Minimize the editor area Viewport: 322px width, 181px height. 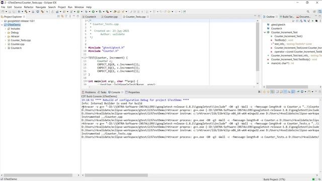point(255,16)
